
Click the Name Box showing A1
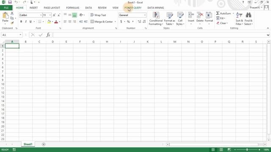12,35
